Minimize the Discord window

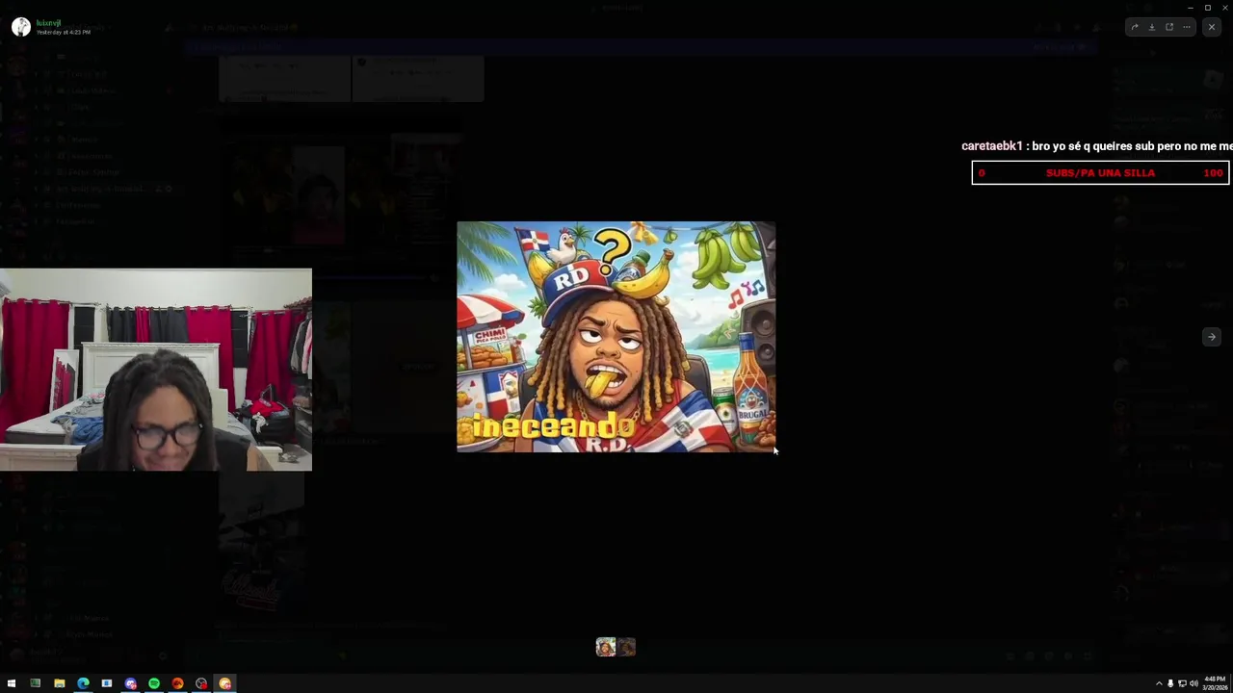pos(1190,8)
